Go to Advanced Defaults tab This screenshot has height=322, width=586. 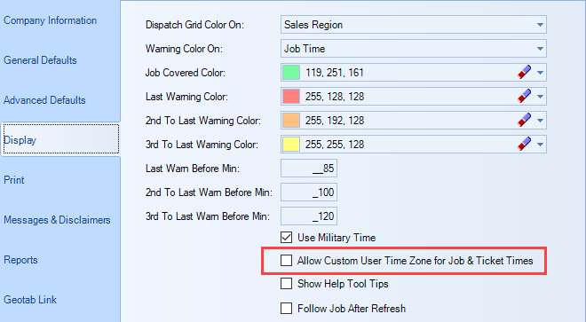click(44, 100)
